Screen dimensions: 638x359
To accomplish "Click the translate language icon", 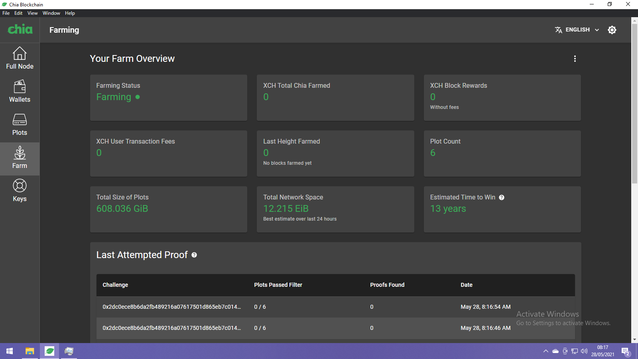I will point(558,30).
